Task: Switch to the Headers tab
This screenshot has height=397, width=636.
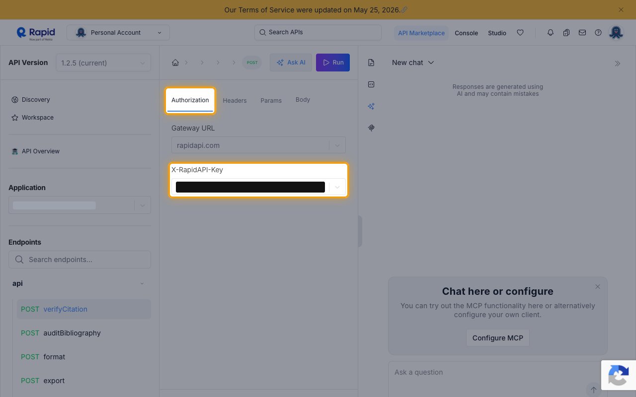Action: click(235, 101)
